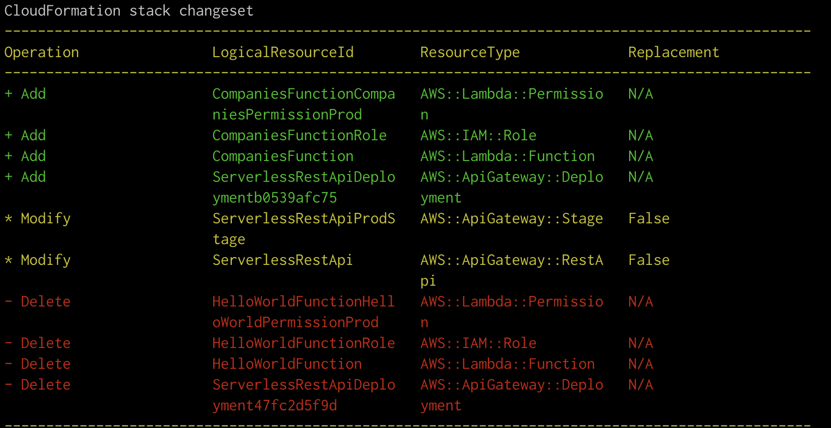This screenshot has width=831, height=428.
Task: Click the yellow ServerlessRestApi resource ID
Action: pyautogui.click(x=283, y=260)
